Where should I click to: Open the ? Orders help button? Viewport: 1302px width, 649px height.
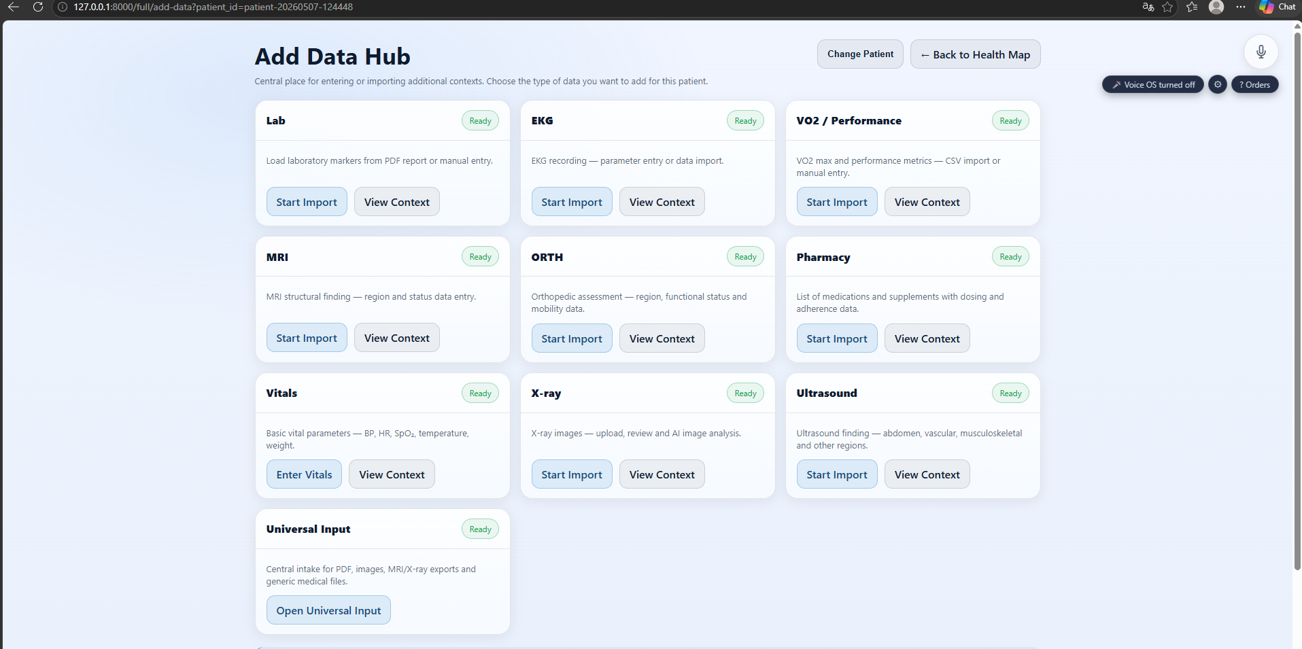[1254, 85]
